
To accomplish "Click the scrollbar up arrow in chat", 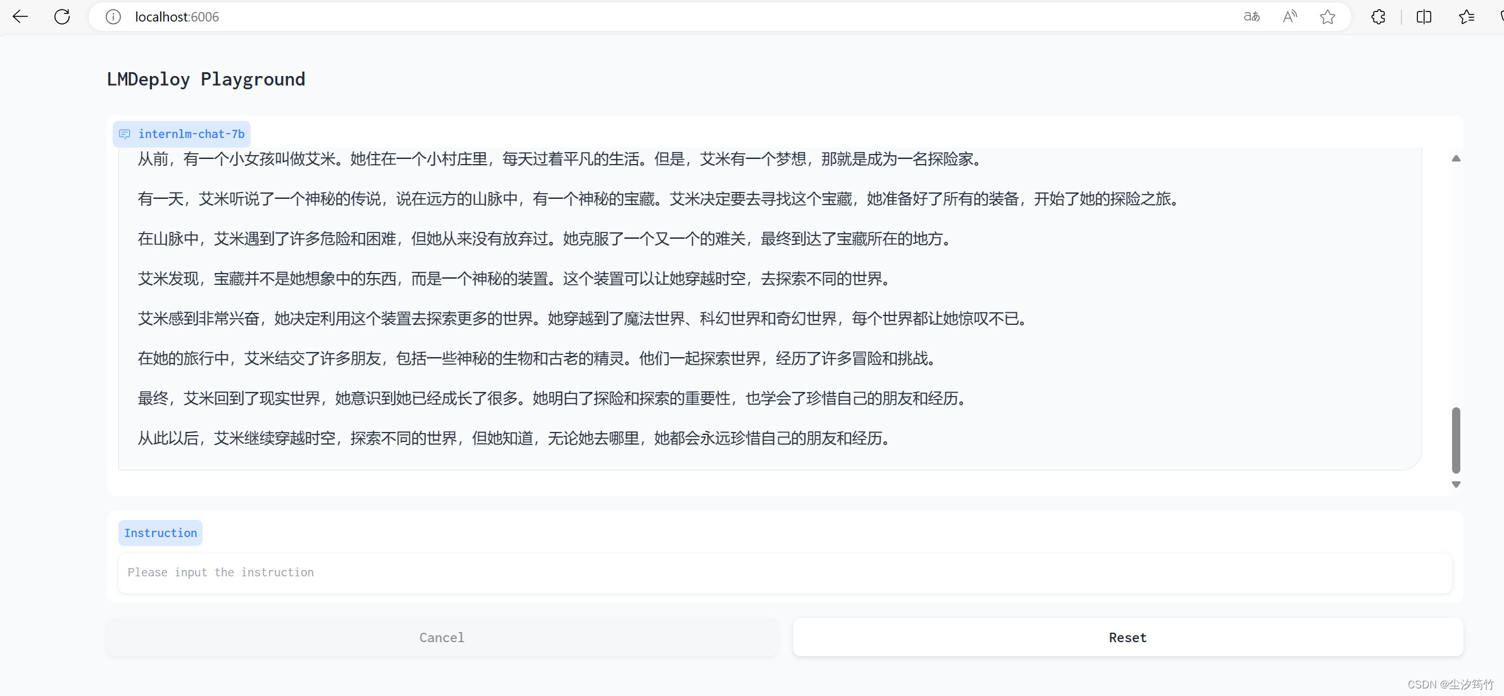I will 1456,158.
